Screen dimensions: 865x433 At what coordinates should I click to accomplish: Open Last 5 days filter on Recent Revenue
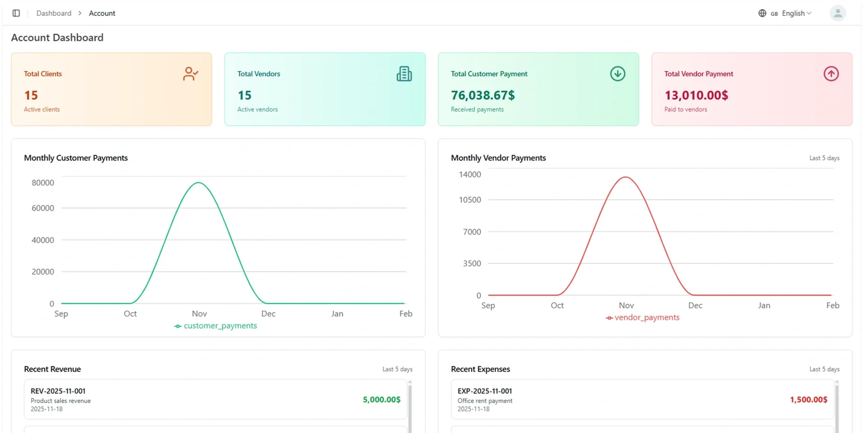click(x=397, y=369)
